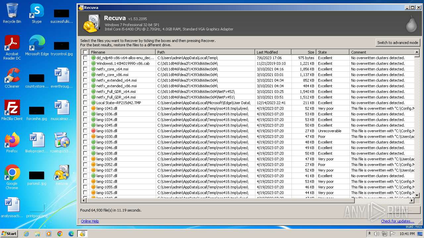Open forceshe.jpg desktop file
Image resolution: width=424 pixels, height=238 pixels.
[x=37, y=113]
